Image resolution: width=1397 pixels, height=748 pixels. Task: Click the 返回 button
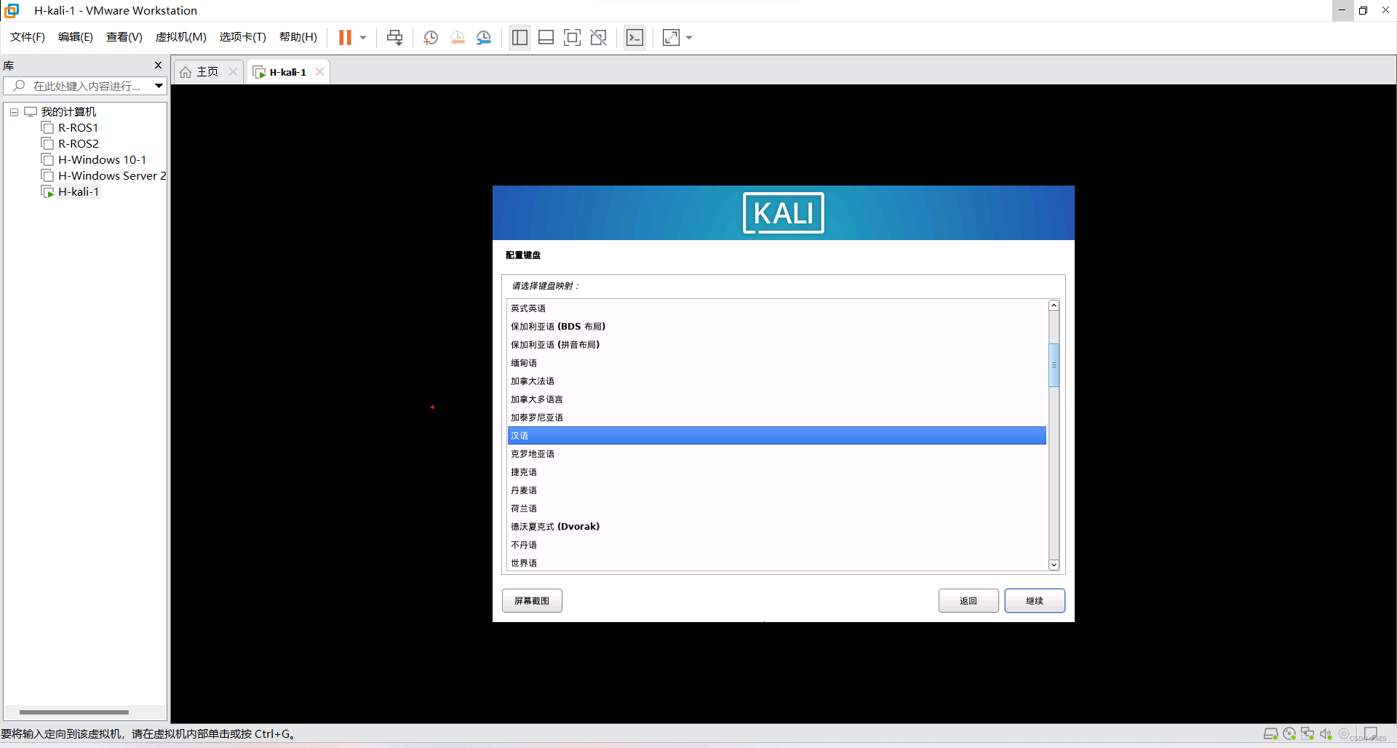tap(968, 601)
